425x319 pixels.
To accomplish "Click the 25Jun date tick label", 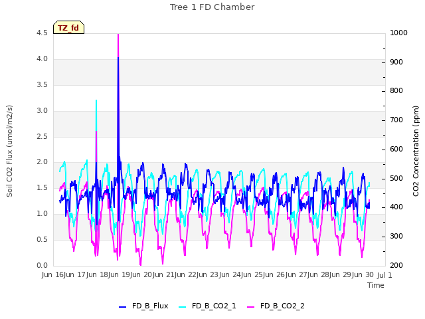I will [x=264, y=274].
